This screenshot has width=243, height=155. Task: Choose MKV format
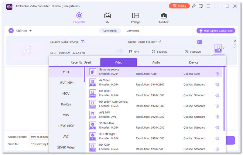pyautogui.click(x=66, y=115)
